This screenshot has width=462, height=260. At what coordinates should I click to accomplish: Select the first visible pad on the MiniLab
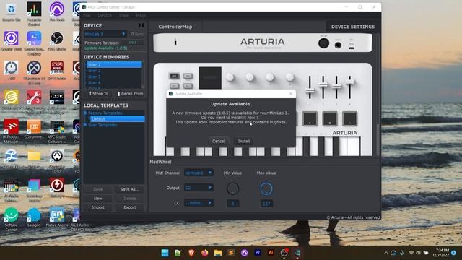coord(310,118)
